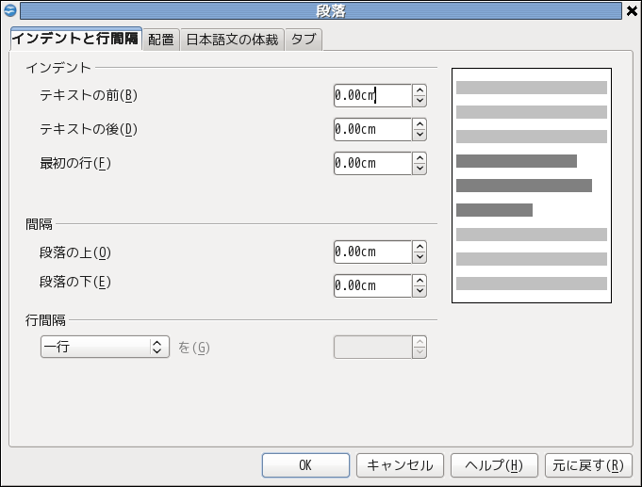The image size is (642, 487).
Task: Switch to the 配置 tab
Action: (x=161, y=41)
